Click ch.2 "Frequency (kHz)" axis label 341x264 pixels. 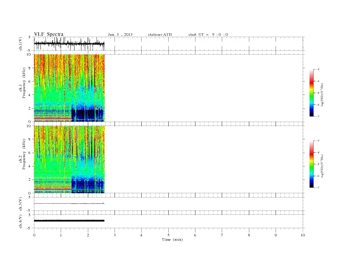pyautogui.click(x=24, y=154)
